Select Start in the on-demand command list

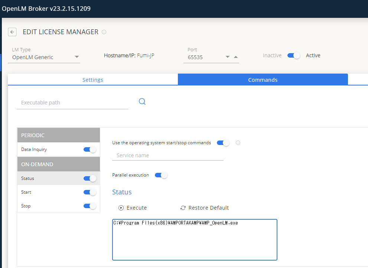41,192
